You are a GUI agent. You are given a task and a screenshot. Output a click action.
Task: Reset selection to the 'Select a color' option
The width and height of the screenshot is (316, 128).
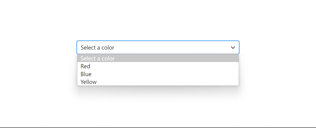pyautogui.click(x=158, y=58)
